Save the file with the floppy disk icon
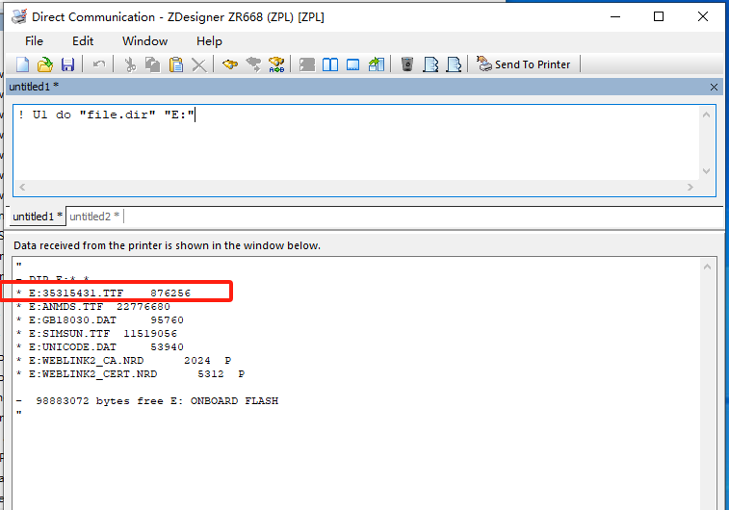 [x=67, y=64]
